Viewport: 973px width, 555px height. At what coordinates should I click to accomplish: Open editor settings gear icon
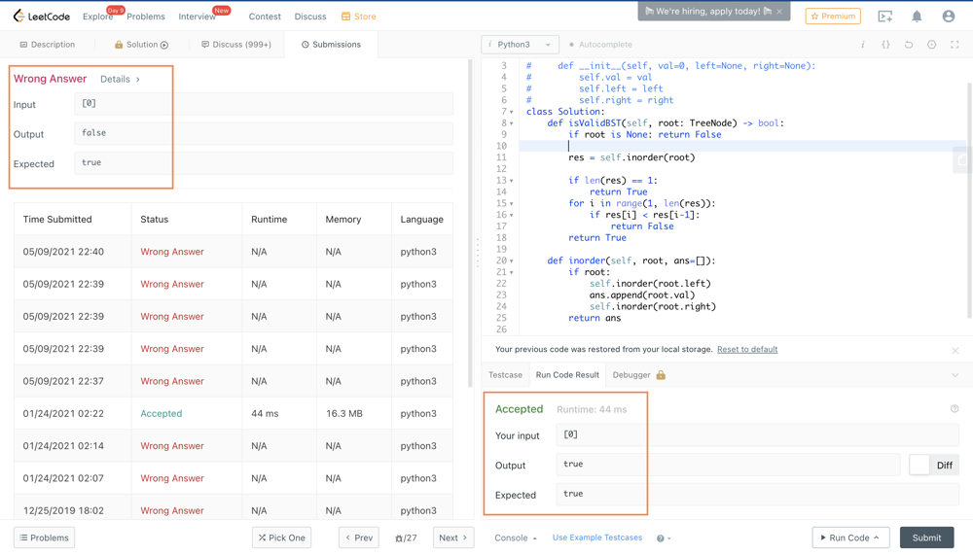coord(931,45)
